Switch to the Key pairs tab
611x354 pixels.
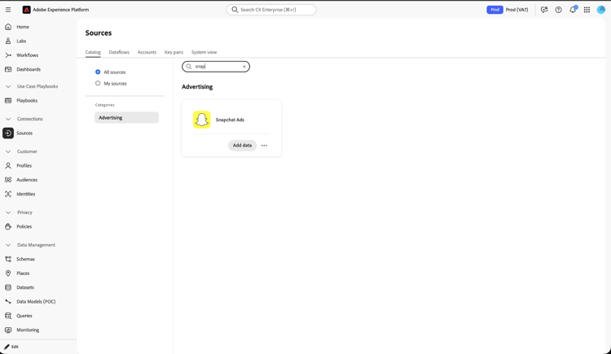[x=174, y=52]
